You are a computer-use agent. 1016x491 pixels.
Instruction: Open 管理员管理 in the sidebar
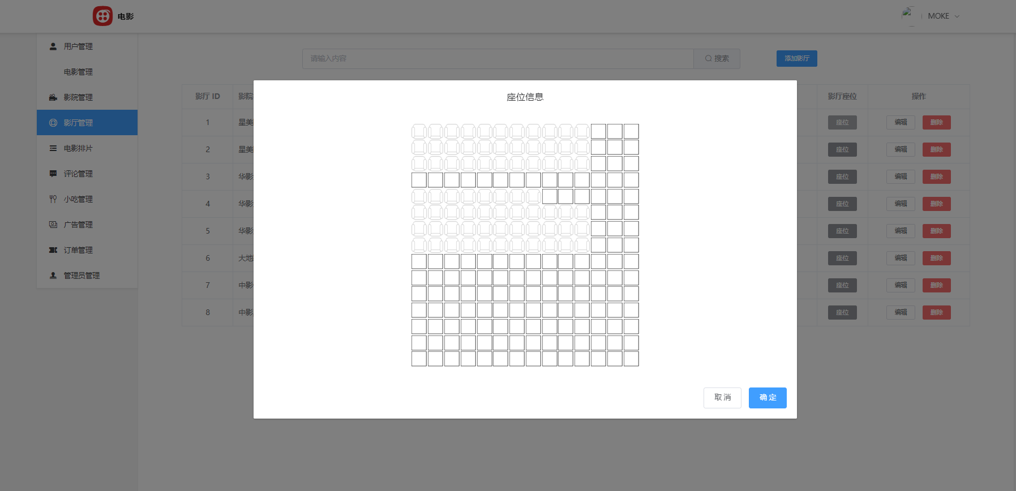(x=87, y=275)
